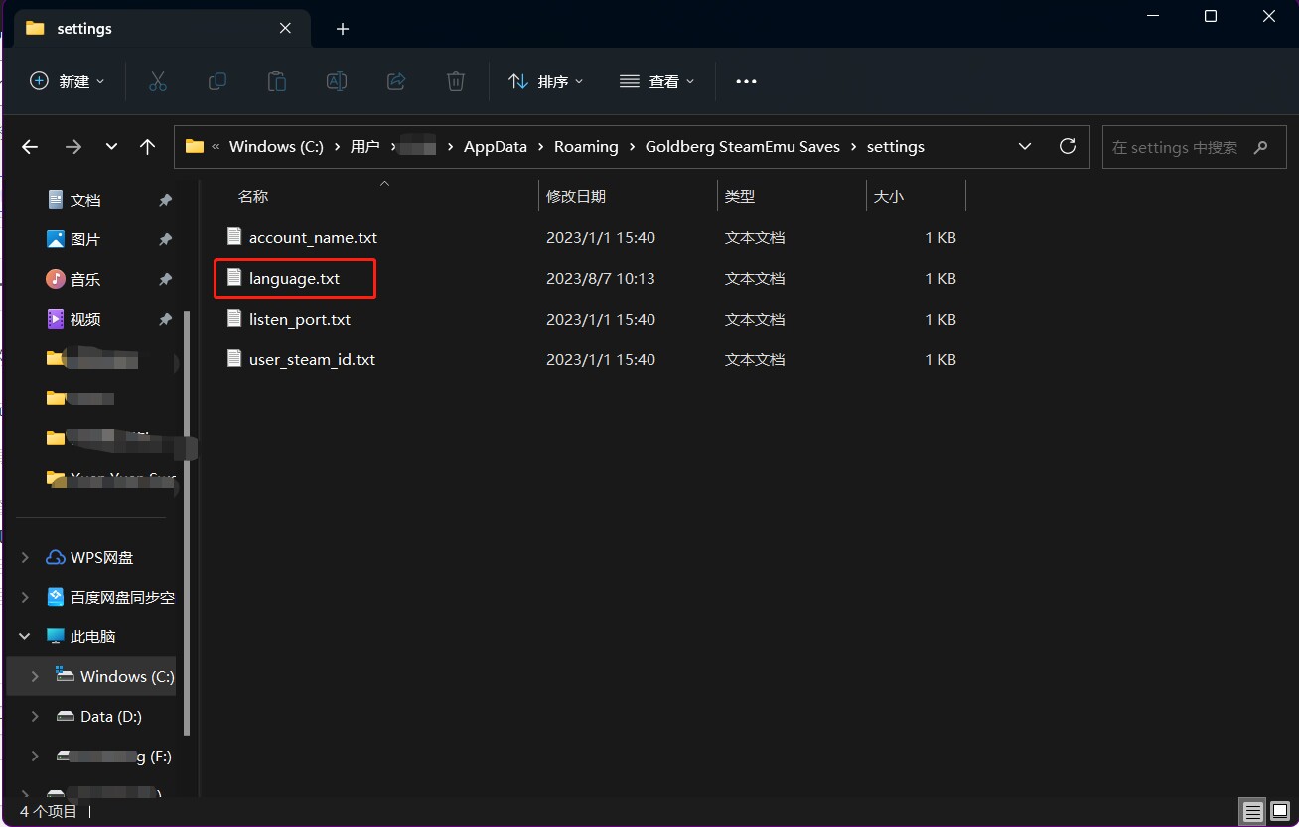Open the 新建 dropdown menu
This screenshot has height=827, width=1299.
click(68, 81)
